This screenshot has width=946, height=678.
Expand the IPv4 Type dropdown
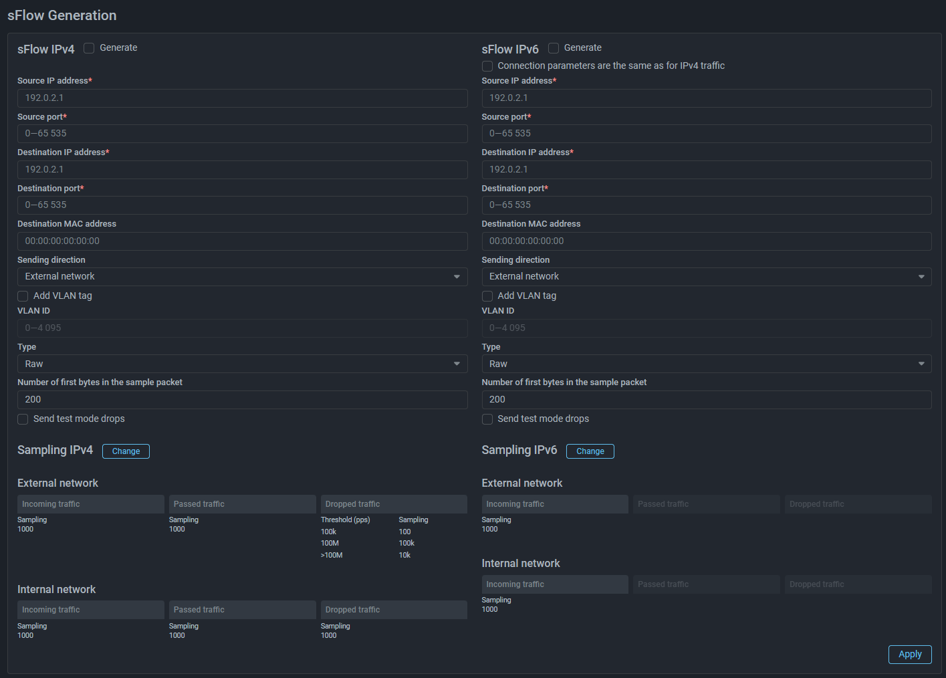[x=242, y=364]
